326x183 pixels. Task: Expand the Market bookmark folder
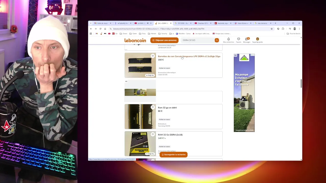[x=152, y=34]
